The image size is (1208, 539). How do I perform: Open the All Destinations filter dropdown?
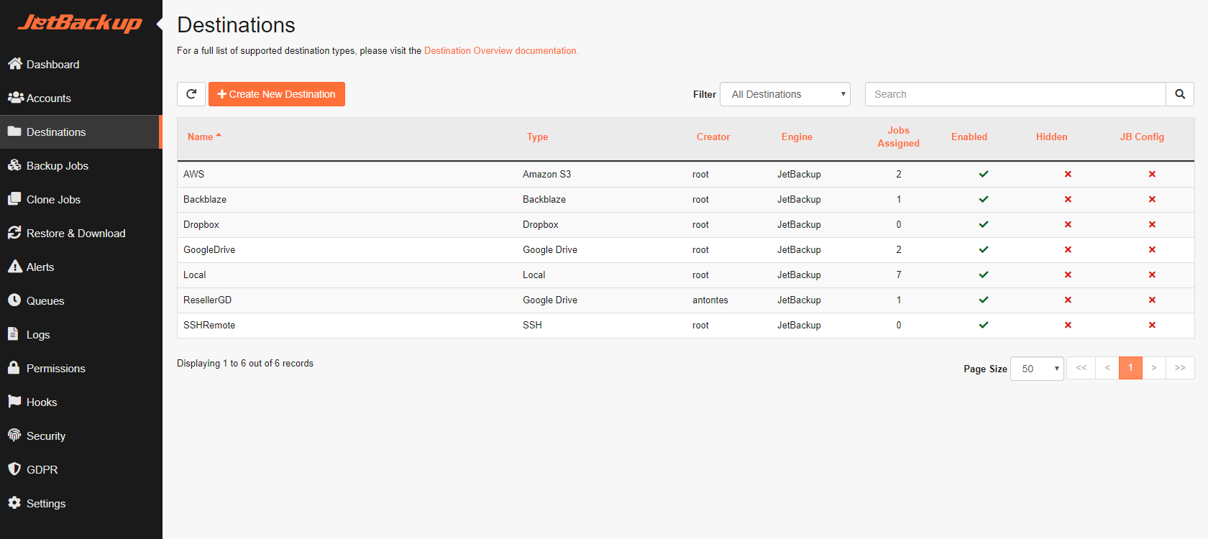pyautogui.click(x=785, y=94)
